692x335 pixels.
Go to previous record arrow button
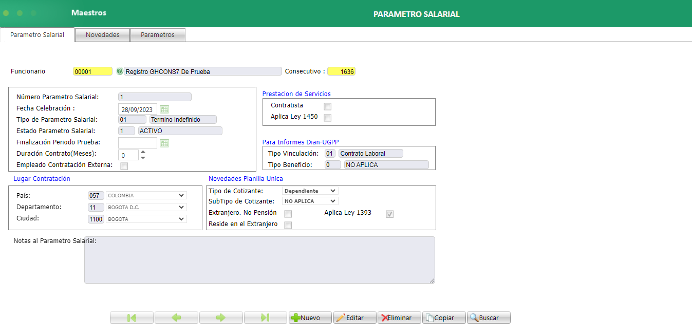point(176,318)
